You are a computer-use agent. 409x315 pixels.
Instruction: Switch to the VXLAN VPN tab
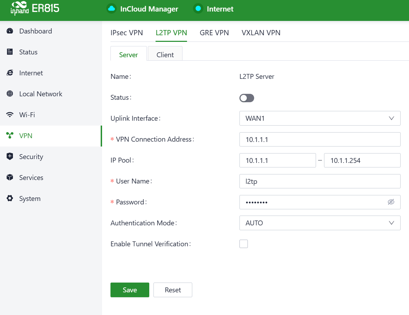(261, 33)
